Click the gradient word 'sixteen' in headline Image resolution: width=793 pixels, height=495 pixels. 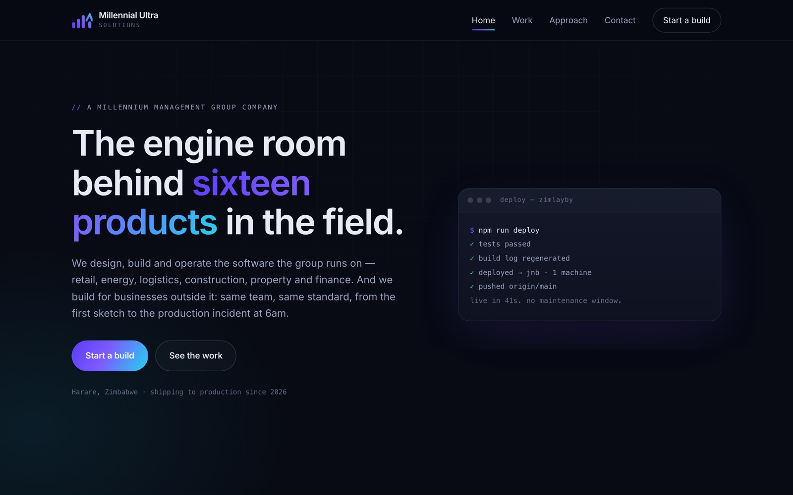251,183
